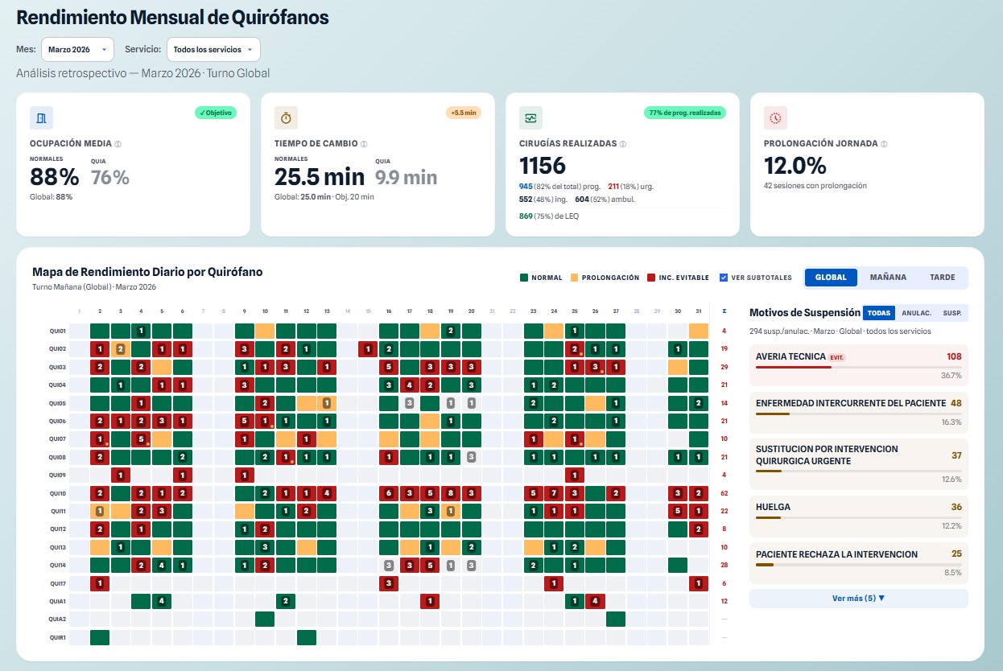Select the Tarde shift toggle

942,278
